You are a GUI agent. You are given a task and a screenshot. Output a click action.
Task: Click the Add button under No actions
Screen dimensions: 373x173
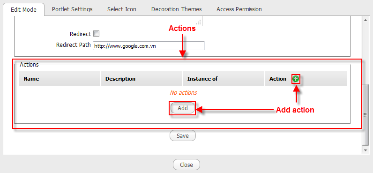[x=183, y=108]
